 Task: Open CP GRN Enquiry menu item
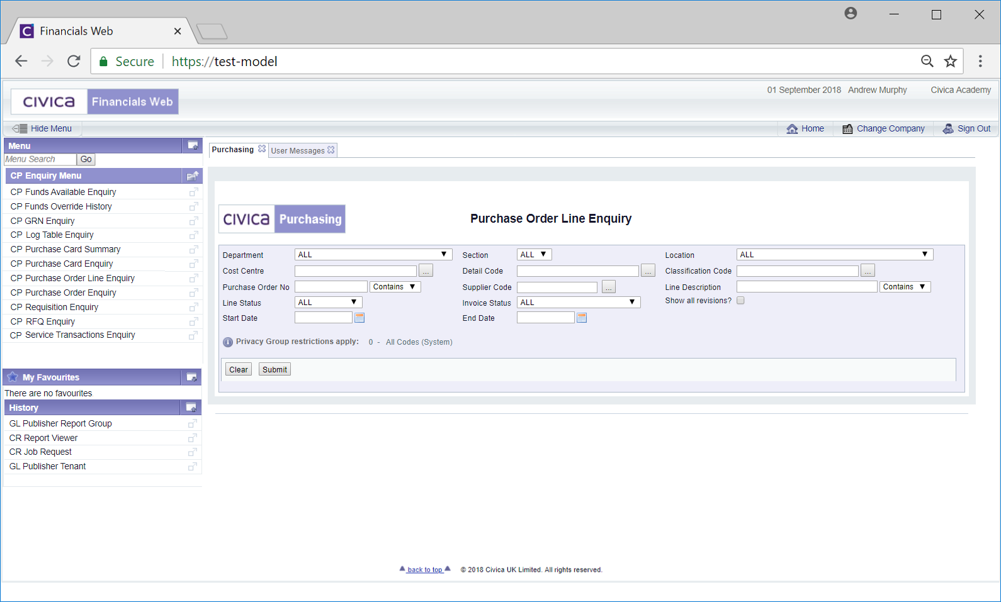pyautogui.click(x=42, y=221)
